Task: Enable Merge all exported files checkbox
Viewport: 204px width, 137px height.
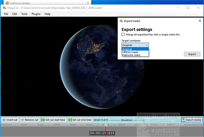Action: [x=123, y=34]
